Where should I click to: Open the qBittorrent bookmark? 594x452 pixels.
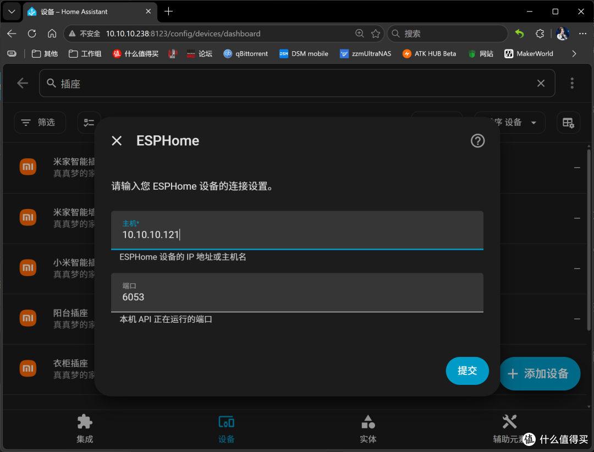(x=245, y=54)
